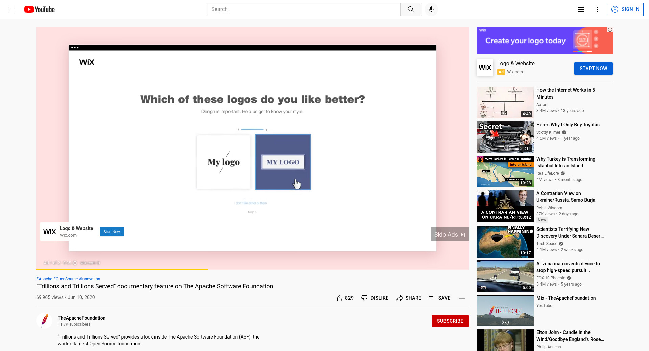Open the ad info icon on the Wix banner
649x351 pixels.
[610, 30]
